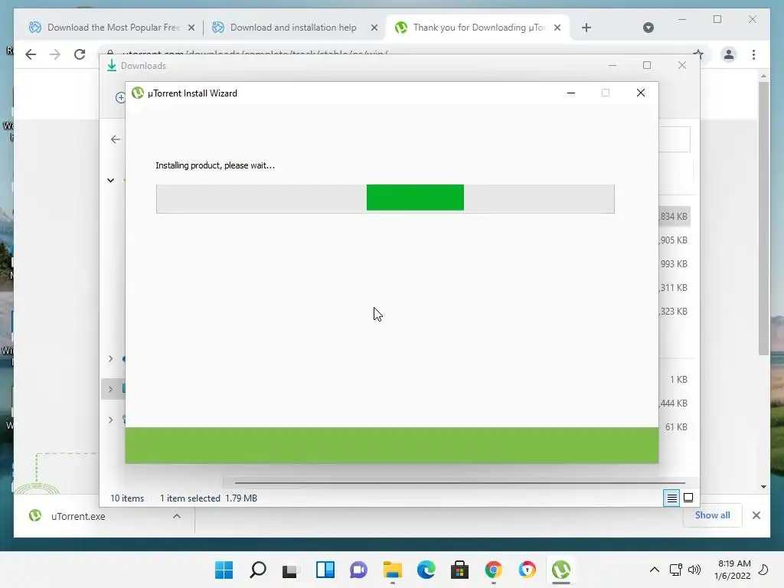Click the installation progress bar
The width and height of the screenshot is (784, 588).
(385, 199)
